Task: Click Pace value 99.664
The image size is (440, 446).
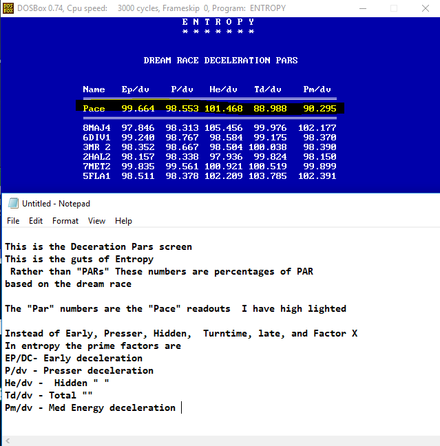Action: pos(138,109)
